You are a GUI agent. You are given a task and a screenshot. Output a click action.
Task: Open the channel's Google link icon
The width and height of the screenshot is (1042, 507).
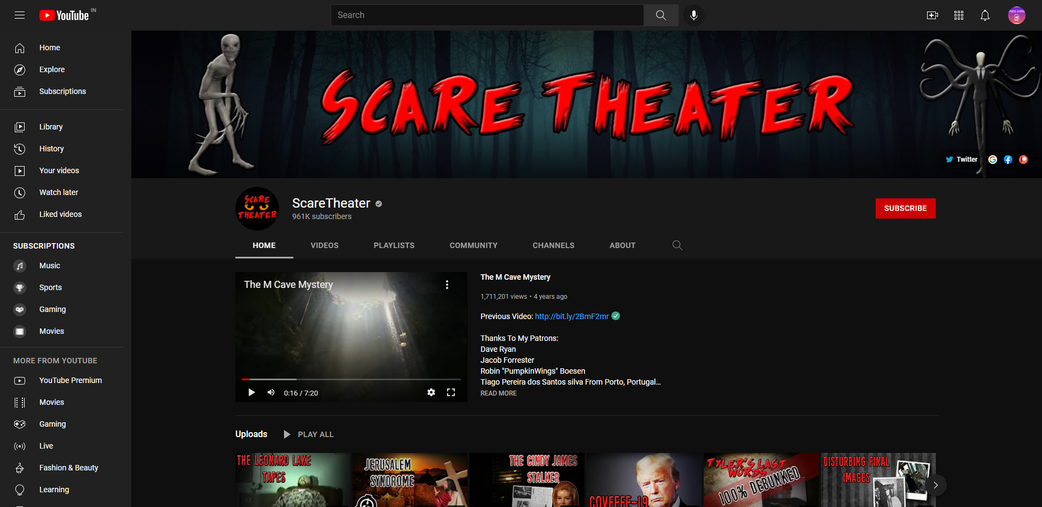(993, 160)
